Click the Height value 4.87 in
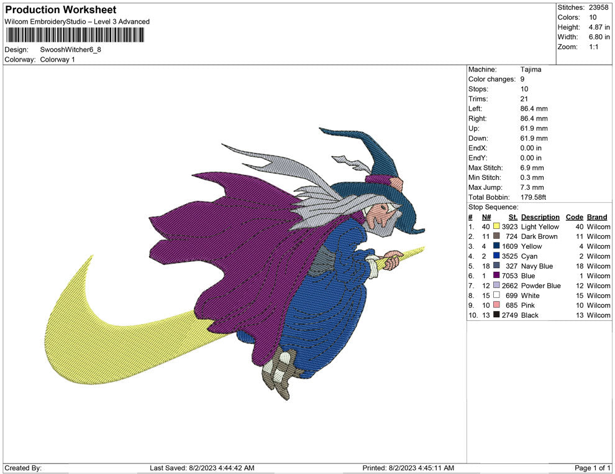This screenshot has width=615, height=474. pyautogui.click(x=599, y=27)
